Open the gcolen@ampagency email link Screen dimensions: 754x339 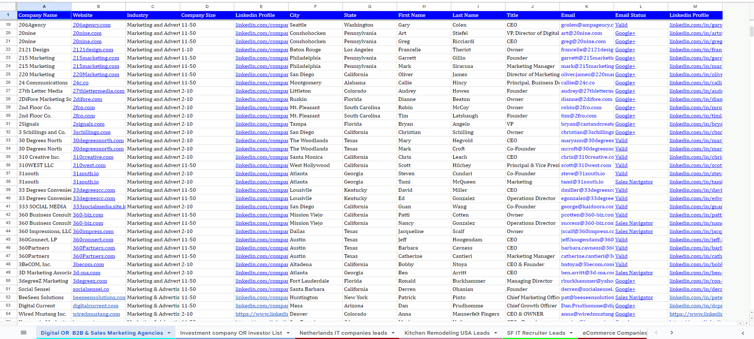pos(587,25)
